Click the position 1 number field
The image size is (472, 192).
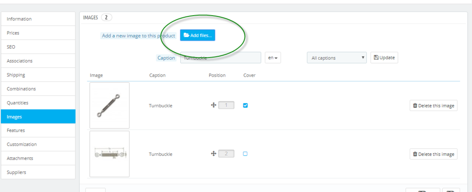[x=226, y=105]
